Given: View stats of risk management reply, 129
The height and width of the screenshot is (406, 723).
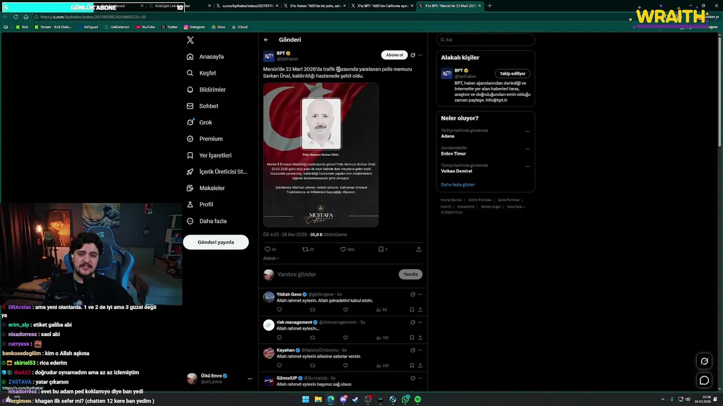Looking at the screenshot, I should tap(382, 338).
